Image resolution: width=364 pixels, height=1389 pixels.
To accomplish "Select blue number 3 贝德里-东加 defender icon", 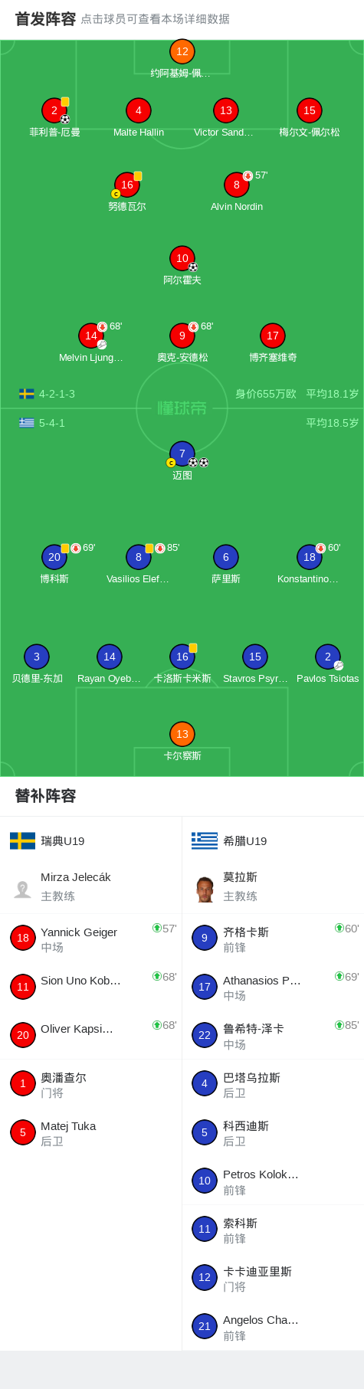I will 37,657.
